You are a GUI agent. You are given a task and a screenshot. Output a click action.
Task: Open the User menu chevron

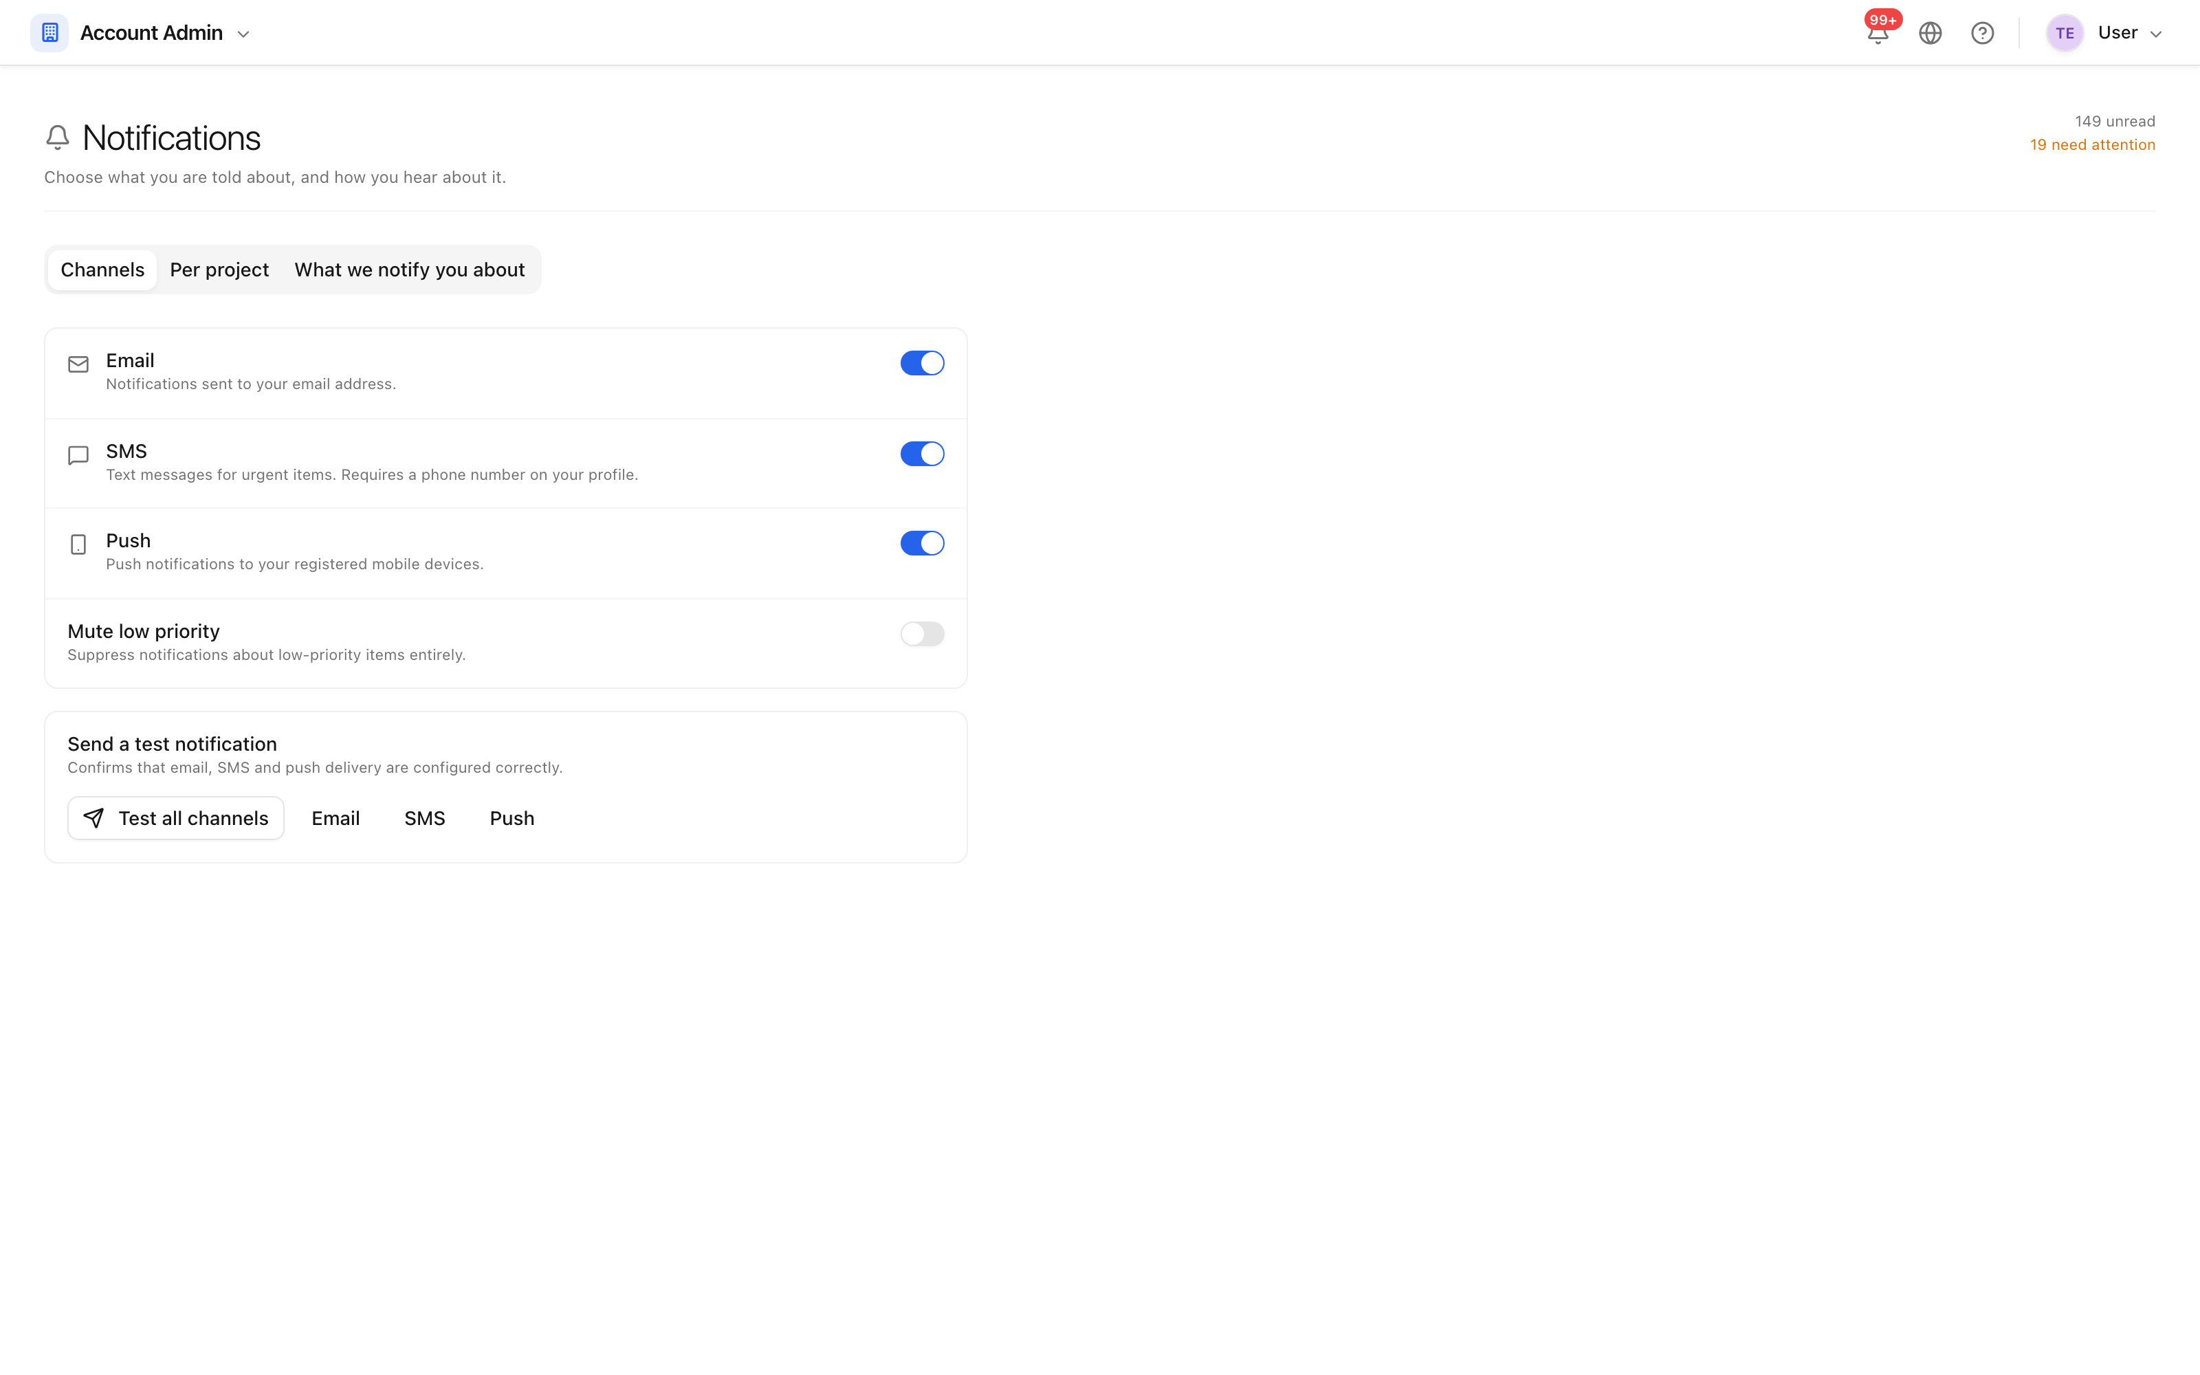[2155, 34]
